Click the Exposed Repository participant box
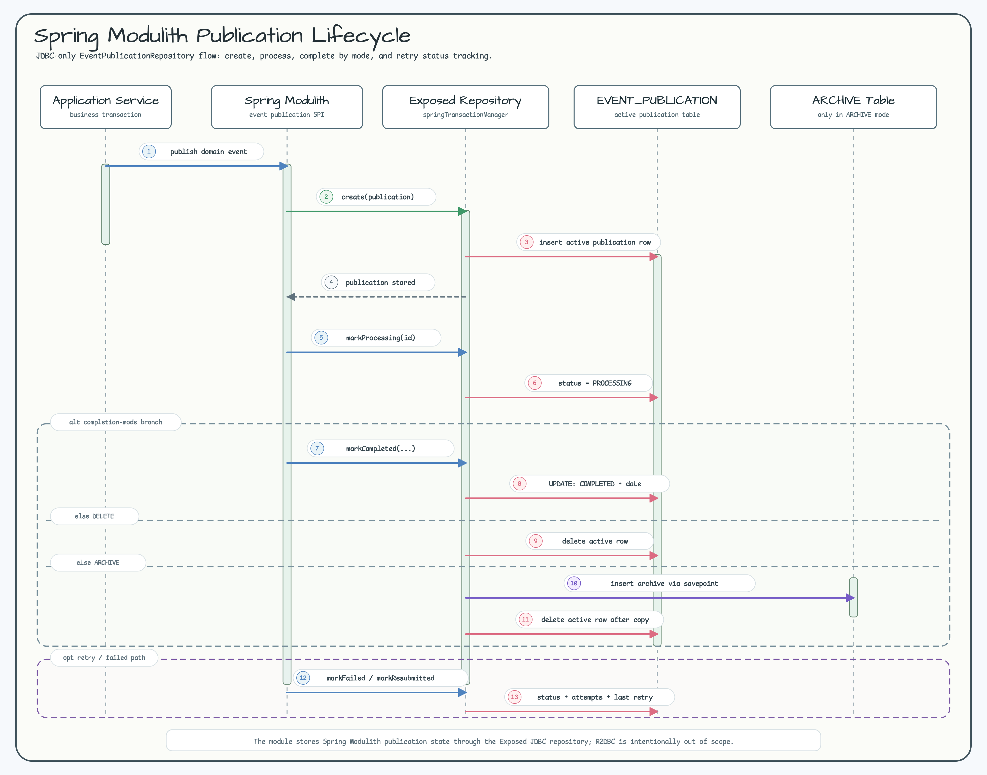 [x=465, y=107]
